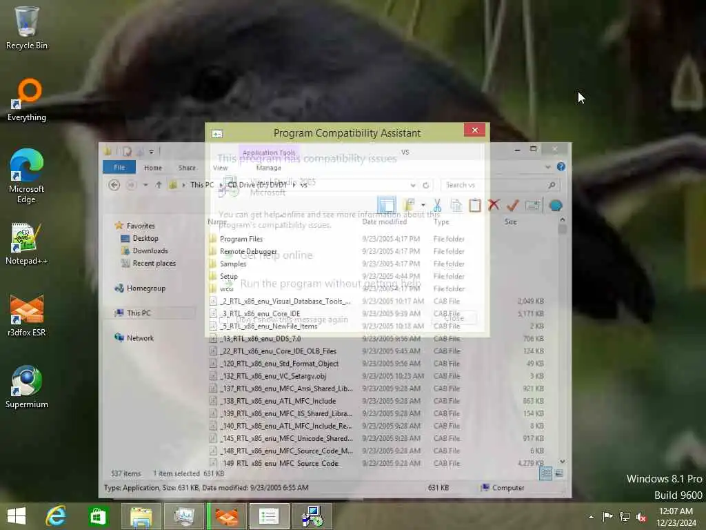Go back with Explorer's back arrow
This screenshot has width=706, height=530.
114,185
